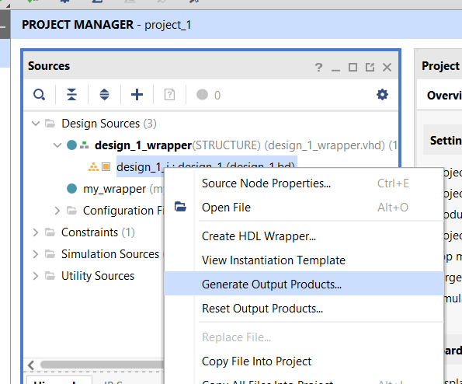This screenshot has height=384, width=462.
Task: Select the Simulation Sources row
Action: pos(110,254)
